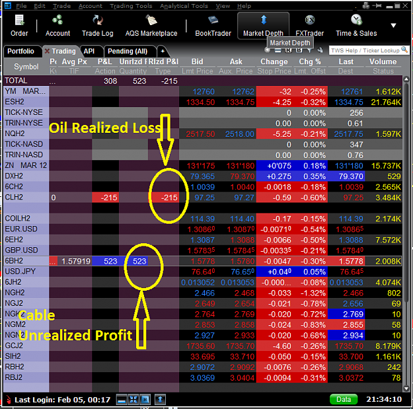The height and width of the screenshot is (409, 413).
Task: Open Time & Sales tool
Action: tap(356, 26)
